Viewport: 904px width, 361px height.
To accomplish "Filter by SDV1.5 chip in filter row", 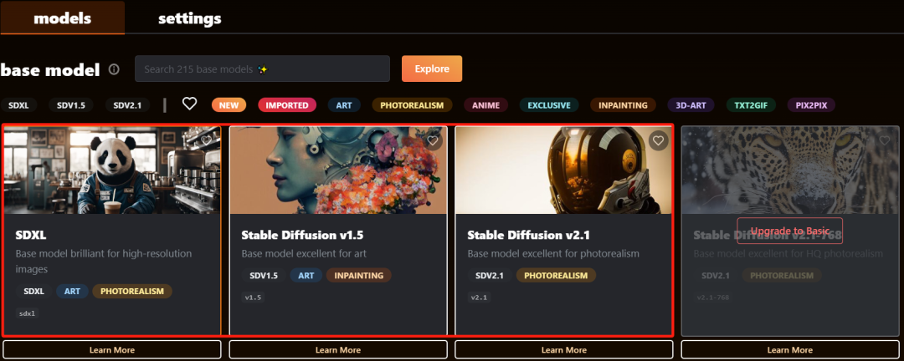I will pos(71,105).
